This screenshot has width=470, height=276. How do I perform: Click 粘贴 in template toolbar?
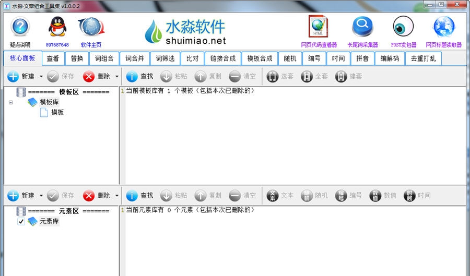point(174,76)
